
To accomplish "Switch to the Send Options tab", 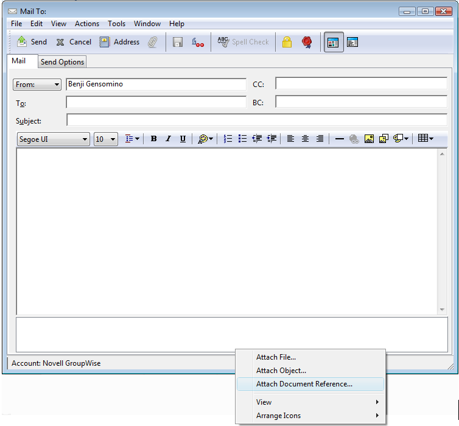I will point(62,62).
